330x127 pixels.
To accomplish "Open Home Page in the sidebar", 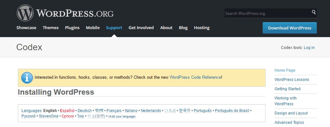I will [285, 70].
